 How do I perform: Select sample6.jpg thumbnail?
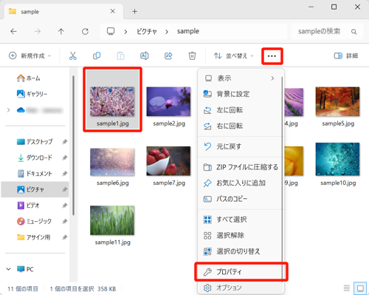click(x=112, y=162)
